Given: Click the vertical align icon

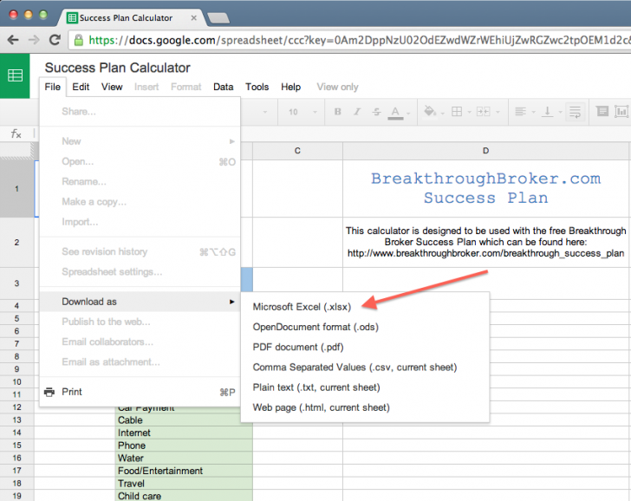Looking at the screenshot, I should (x=547, y=112).
